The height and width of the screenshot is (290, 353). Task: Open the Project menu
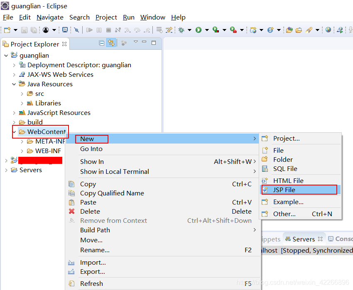(x=106, y=17)
